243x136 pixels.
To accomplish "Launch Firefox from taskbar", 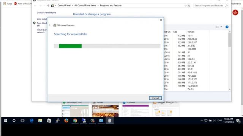I will 66,121.
